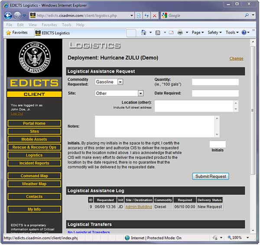Click the Quantity input field

tap(215, 82)
